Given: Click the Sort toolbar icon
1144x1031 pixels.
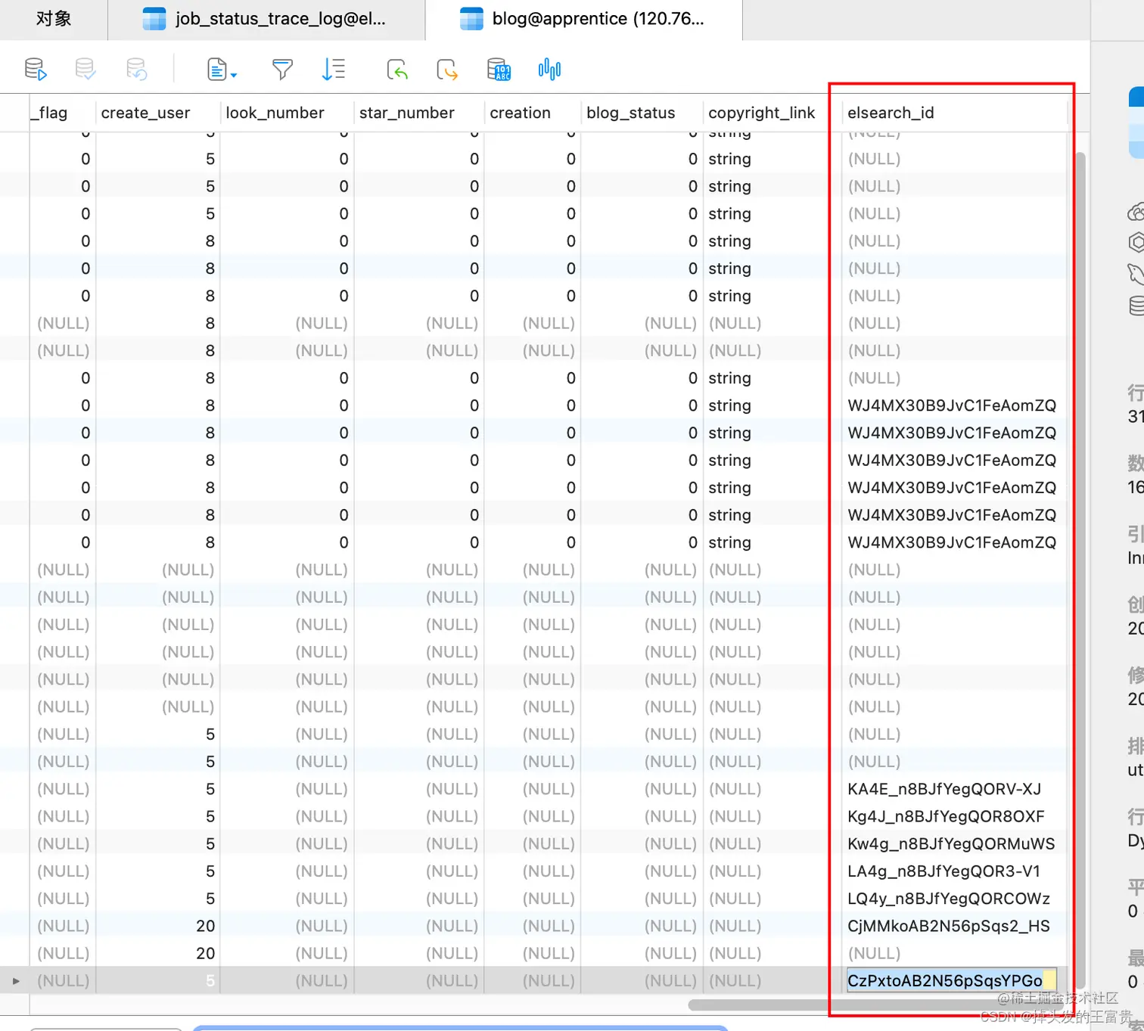Looking at the screenshot, I should click(x=333, y=70).
